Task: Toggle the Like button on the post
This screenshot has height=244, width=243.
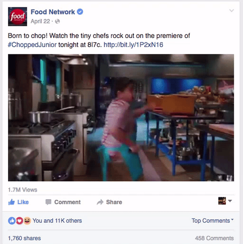Action: click(x=19, y=202)
